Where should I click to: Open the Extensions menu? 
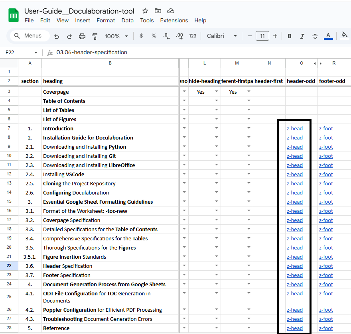(x=174, y=20)
